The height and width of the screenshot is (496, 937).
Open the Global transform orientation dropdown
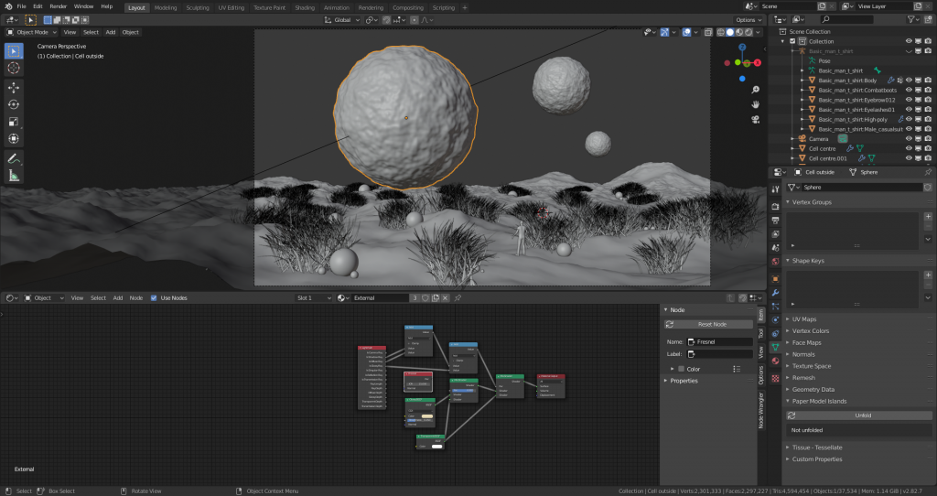click(342, 20)
